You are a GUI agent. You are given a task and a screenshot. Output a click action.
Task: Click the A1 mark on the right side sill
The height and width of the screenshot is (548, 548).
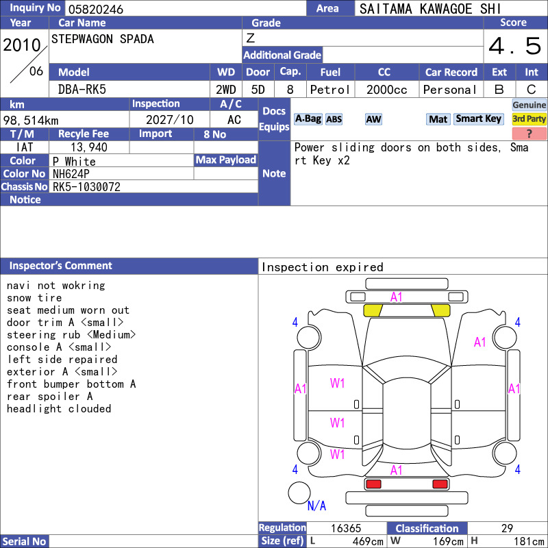tap(514, 388)
